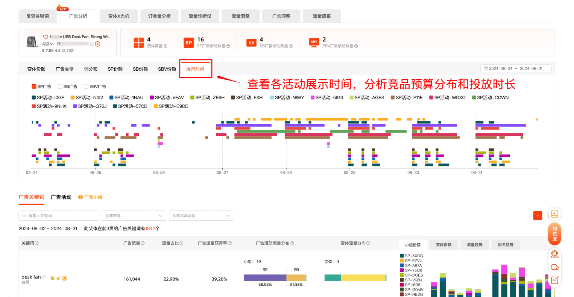Click the help icon next to SP广告活动数量

228,46
